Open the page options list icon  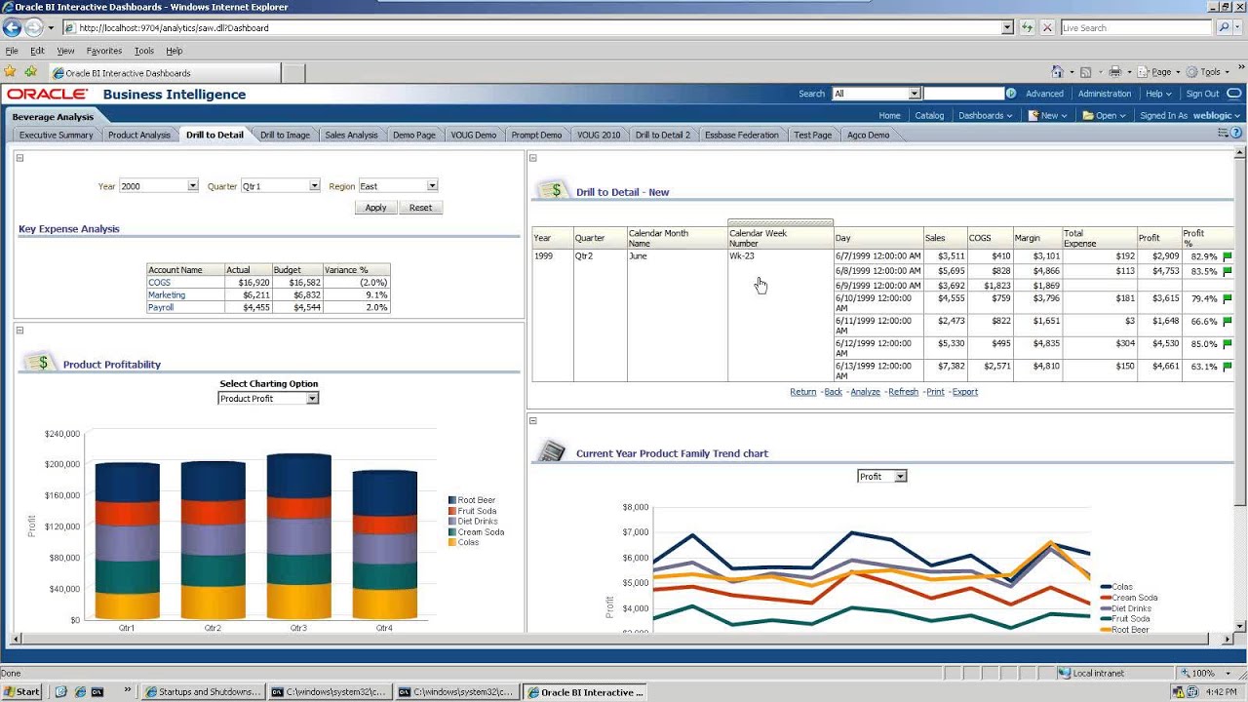(x=1223, y=134)
